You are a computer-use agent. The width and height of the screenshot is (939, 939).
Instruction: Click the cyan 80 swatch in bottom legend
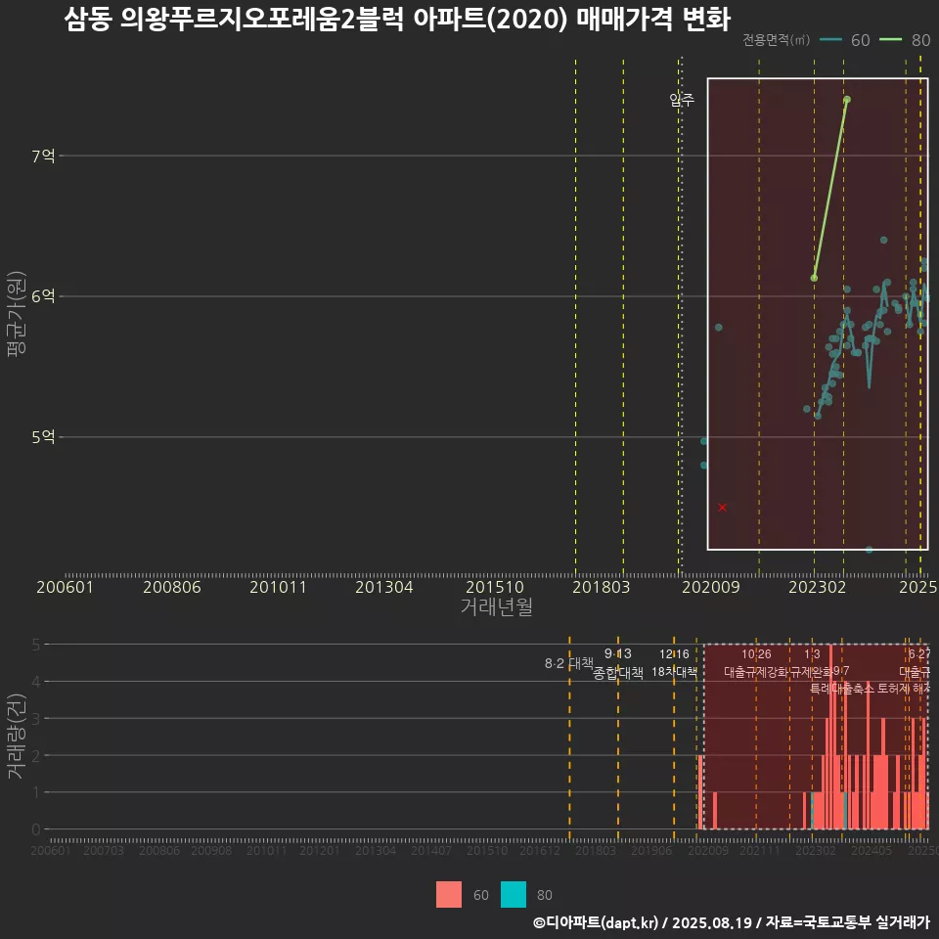pos(514,895)
